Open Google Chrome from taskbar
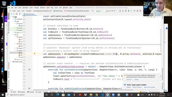The image size is (172, 97). pos(96,95)
